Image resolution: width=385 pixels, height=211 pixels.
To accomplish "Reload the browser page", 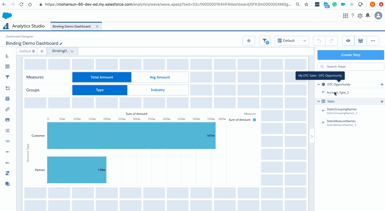I will pos(21,4).
